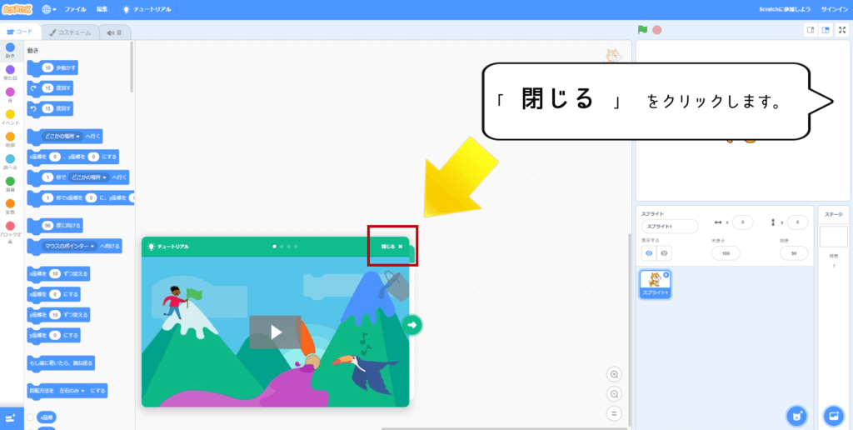853x430 pixels.
Task: Click the add extension button at bottom-left
Action: pos(12,418)
